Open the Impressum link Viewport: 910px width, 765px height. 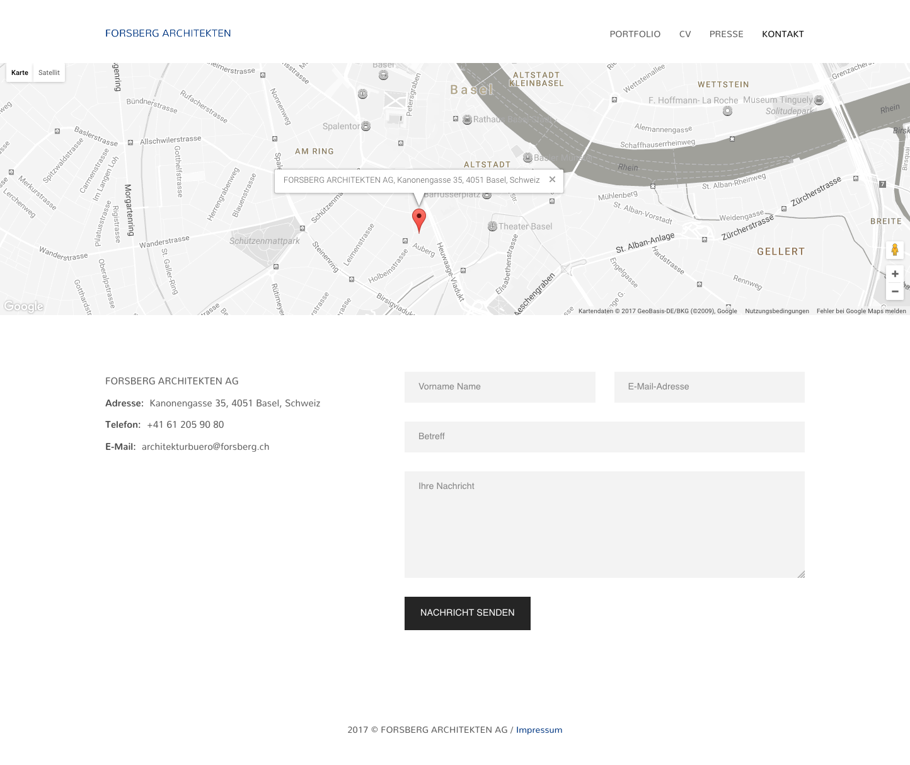click(x=539, y=730)
